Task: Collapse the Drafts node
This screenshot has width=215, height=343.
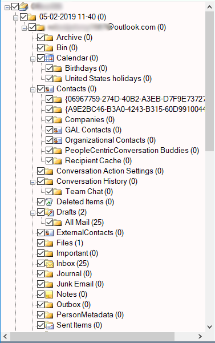Action: coord(33,213)
